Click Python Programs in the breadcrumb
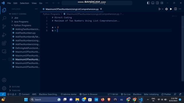This screenshot has height=103, width=184. pyautogui.click(x=51, y=14)
